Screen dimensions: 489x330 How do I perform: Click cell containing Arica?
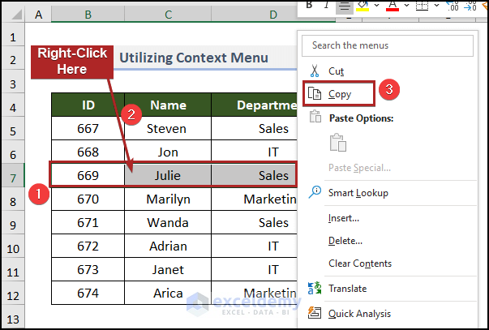[x=168, y=293]
